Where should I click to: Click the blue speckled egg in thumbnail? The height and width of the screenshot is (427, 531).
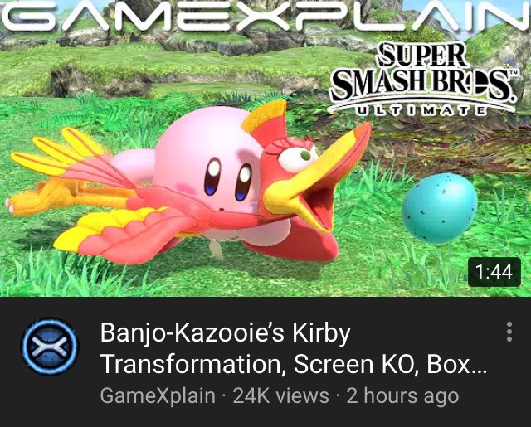439,208
